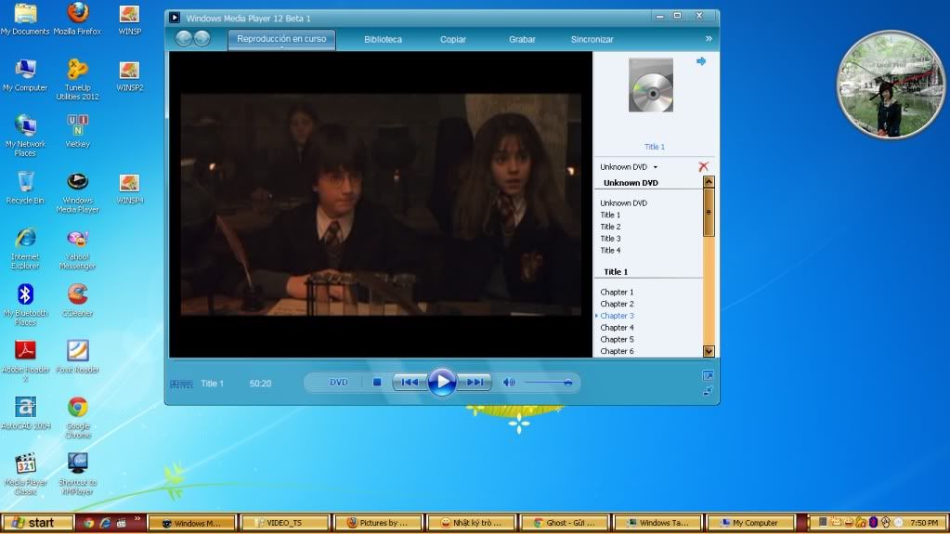The image size is (950, 534).
Task: Select Chapter 5 in the playlist
Action: [617, 339]
